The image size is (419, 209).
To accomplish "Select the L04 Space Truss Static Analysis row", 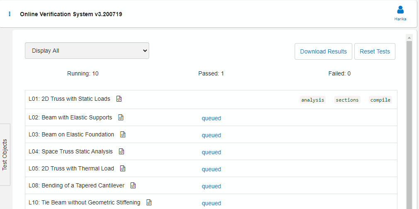I will click(211, 151).
